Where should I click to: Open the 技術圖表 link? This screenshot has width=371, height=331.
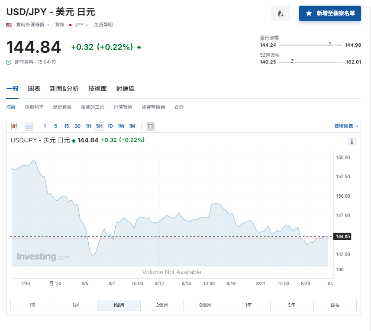pos(346,126)
